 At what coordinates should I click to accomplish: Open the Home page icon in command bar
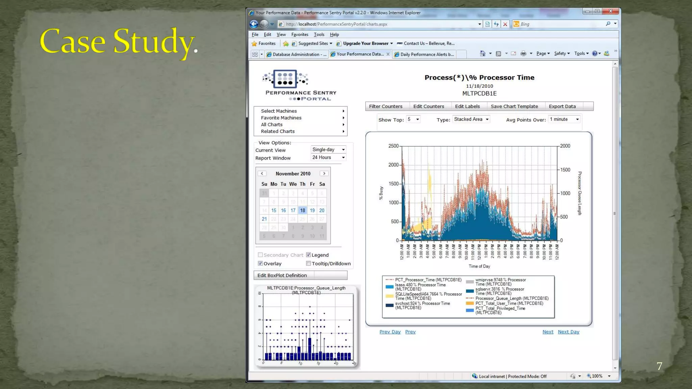point(483,53)
